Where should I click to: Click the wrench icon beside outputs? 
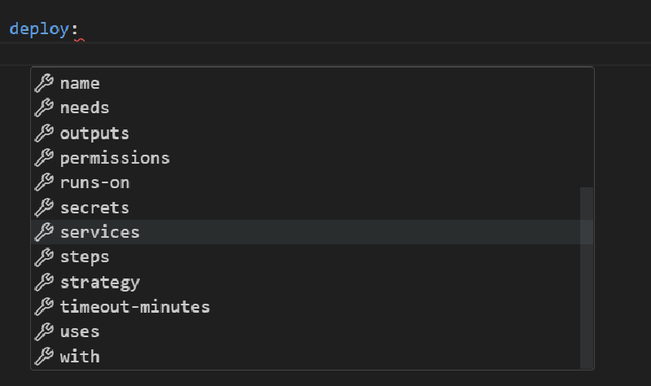[44, 133]
